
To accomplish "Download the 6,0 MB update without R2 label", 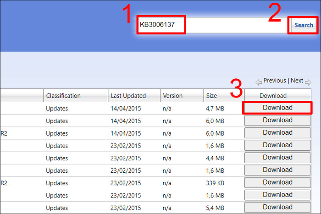I will coord(277,120).
